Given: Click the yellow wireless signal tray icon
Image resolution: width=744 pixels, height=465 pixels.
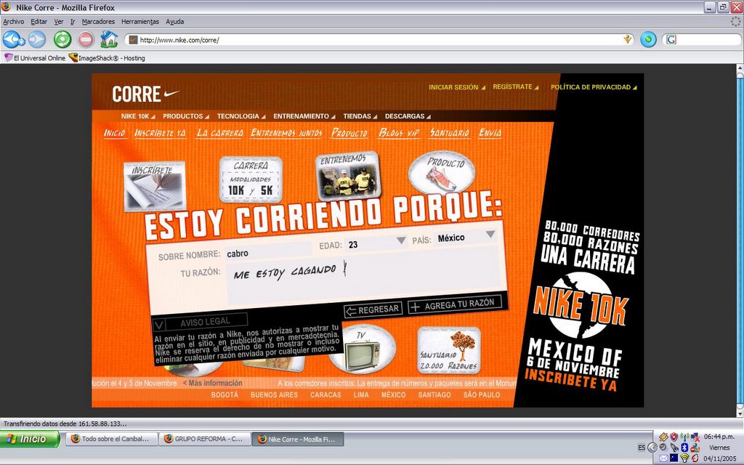Looking at the screenshot, I should coord(684,458).
